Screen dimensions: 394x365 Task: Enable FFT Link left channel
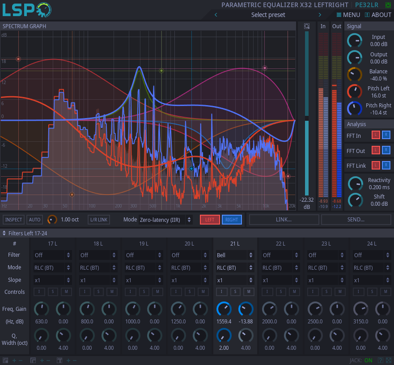tap(376, 166)
